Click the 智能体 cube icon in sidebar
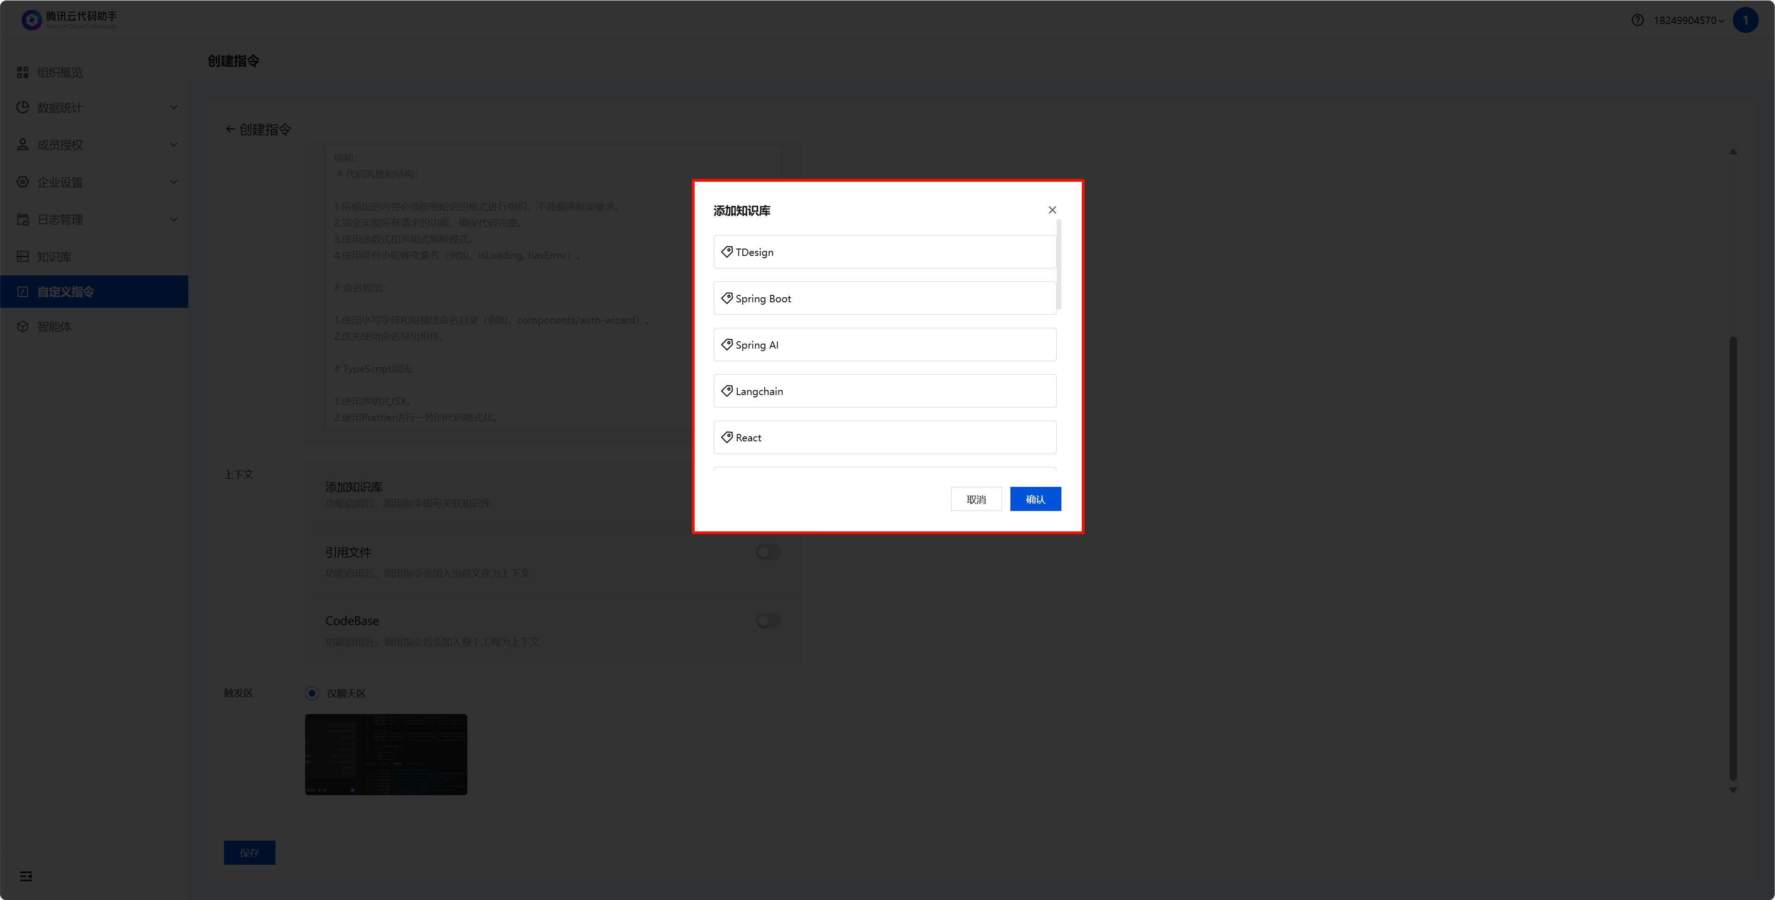1775x900 pixels. coord(23,326)
